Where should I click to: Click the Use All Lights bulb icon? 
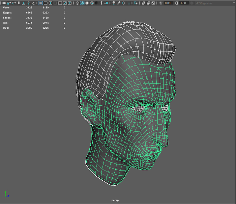click(101, 3)
